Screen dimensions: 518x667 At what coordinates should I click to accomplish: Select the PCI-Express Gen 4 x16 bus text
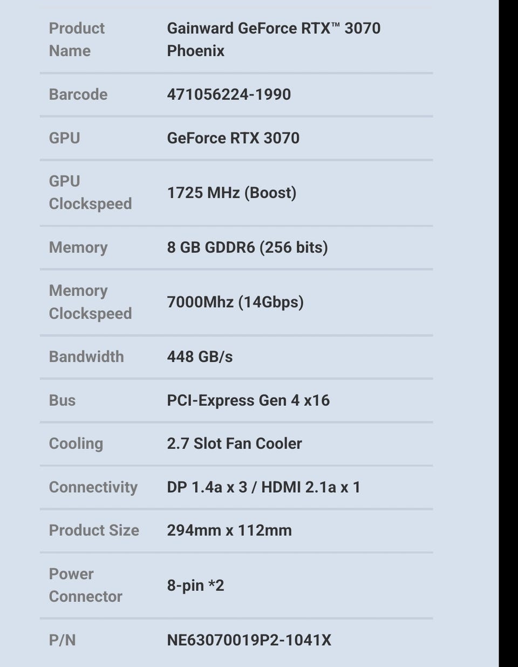coord(248,400)
